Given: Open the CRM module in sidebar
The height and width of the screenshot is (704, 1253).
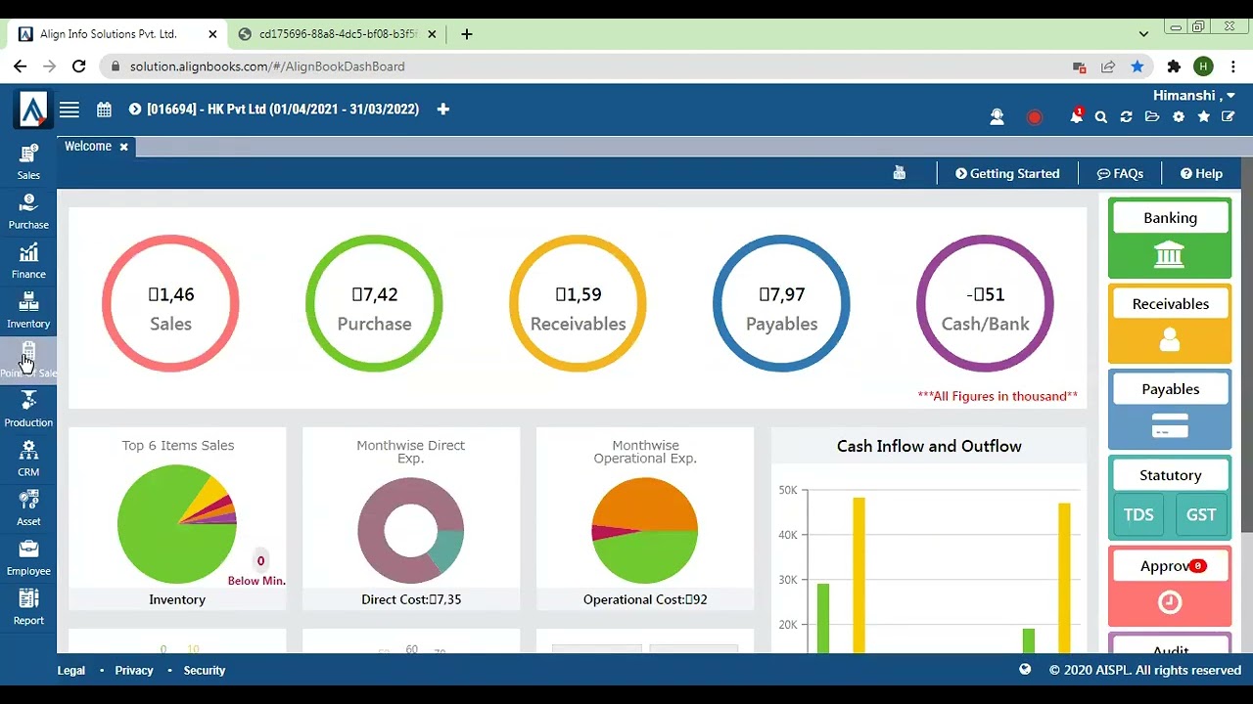Looking at the screenshot, I should tap(28, 460).
